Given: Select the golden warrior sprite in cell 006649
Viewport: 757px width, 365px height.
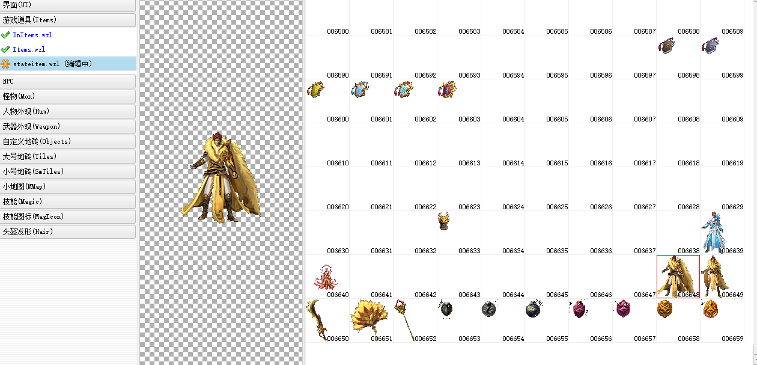Looking at the screenshot, I should 715,276.
